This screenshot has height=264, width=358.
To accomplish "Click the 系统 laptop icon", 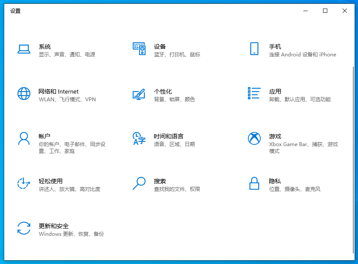I will pyautogui.click(x=24, y=49).
